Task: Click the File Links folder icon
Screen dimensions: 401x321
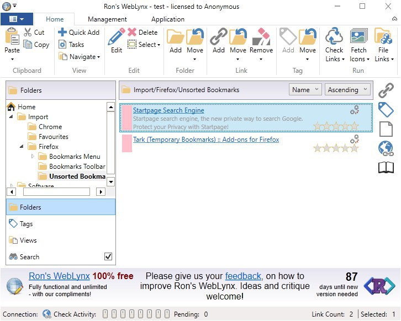Action: [x=383, y=36]
